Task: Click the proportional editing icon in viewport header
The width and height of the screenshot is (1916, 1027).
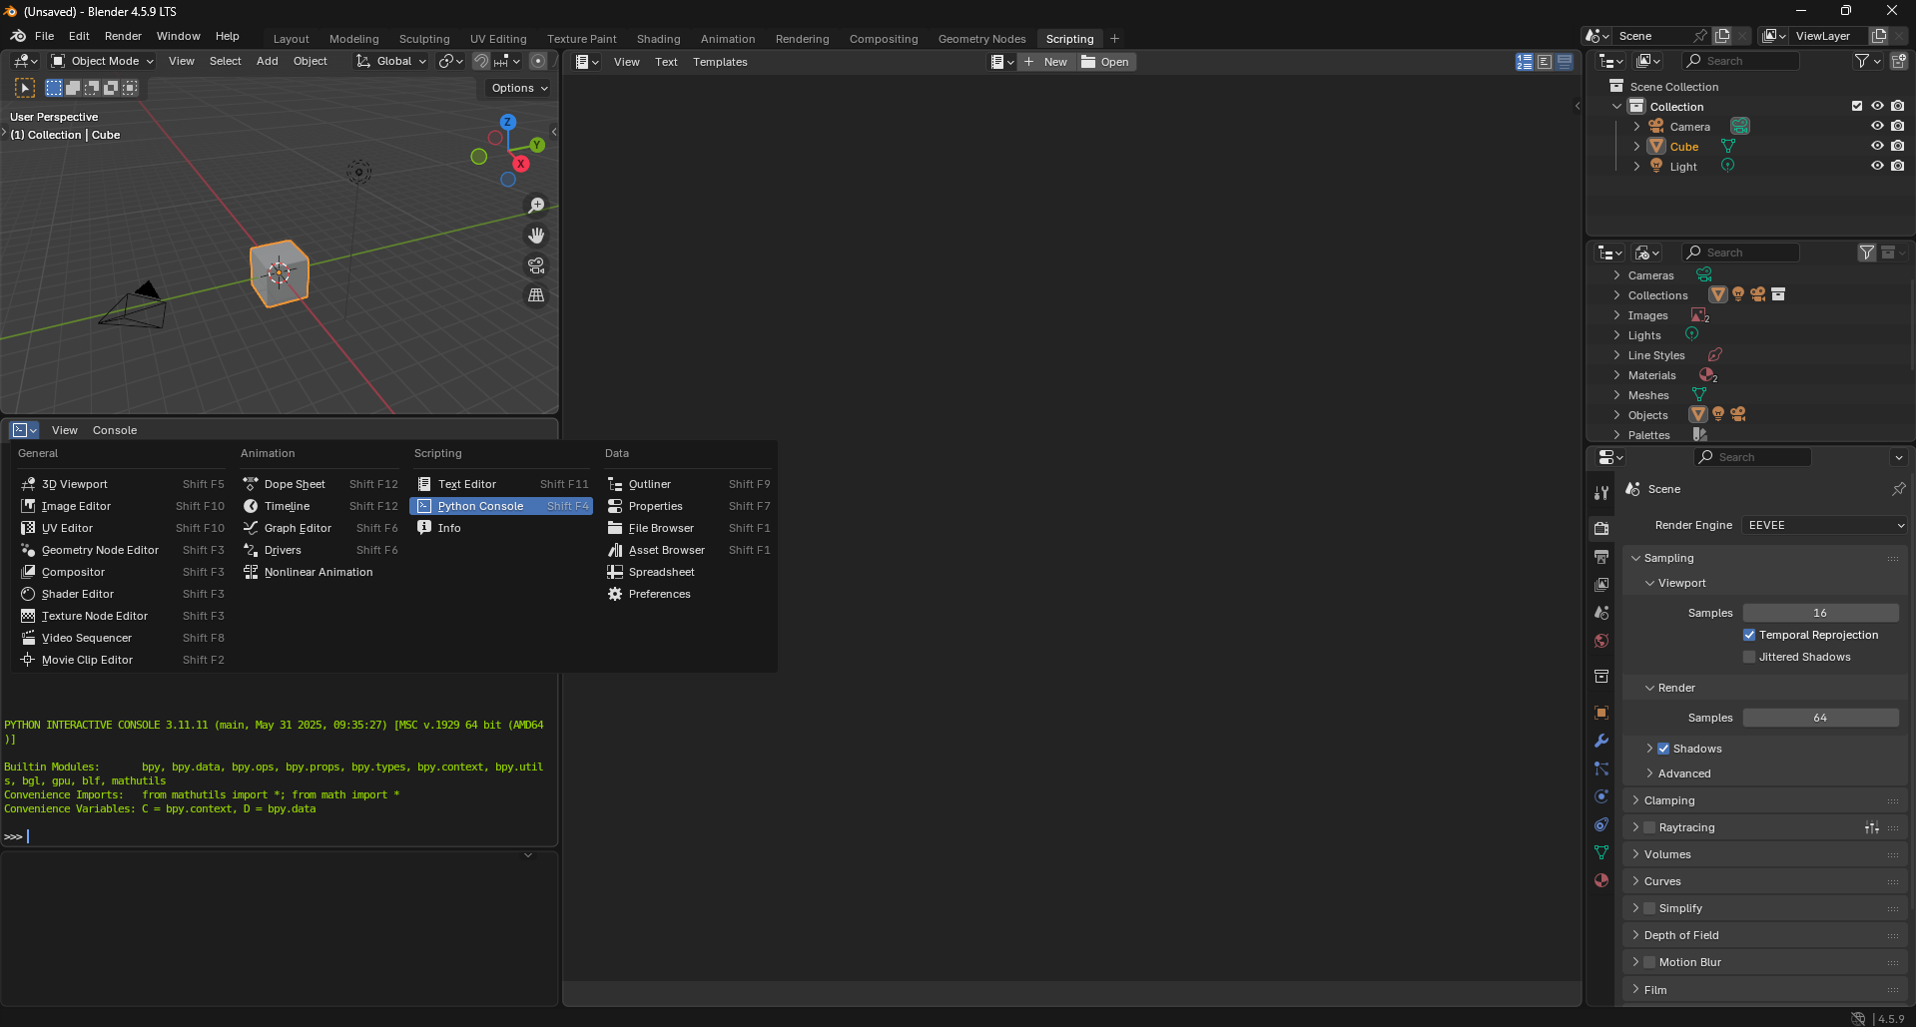Action: 538,61
